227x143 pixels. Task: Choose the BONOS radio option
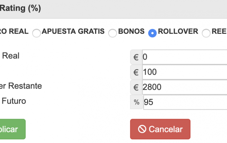tap(113, 33)
